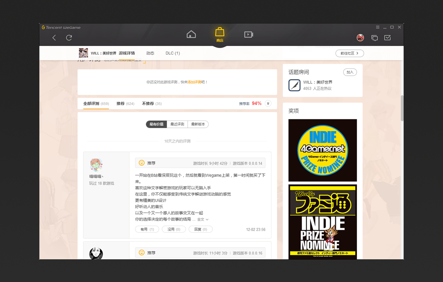The image size is (443, 282).
Task: Click the 添加评测 link
Action: [194, 82]
